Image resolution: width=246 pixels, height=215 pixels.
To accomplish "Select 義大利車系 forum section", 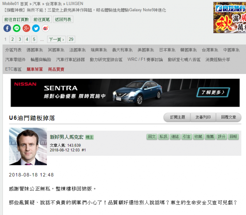I will click(x=122, y=50).
